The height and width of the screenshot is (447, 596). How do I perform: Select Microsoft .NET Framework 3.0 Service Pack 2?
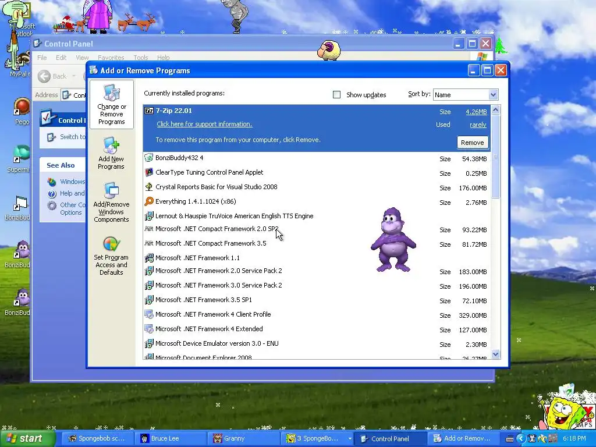tap(317, 285)
